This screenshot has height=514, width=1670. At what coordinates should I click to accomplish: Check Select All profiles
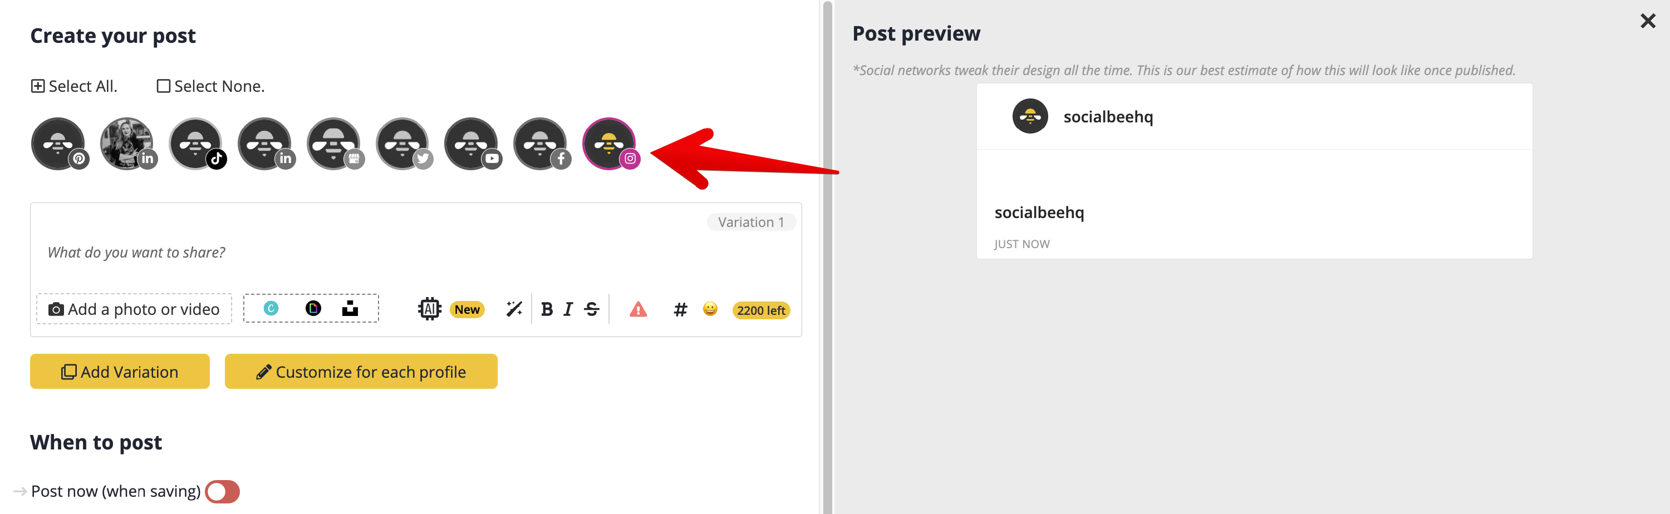(74, 86)
